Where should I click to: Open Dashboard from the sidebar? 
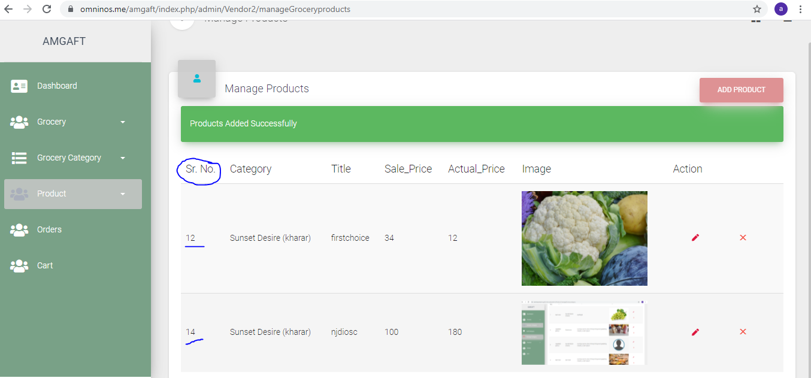pyautogui.click(x=57, y=86)
